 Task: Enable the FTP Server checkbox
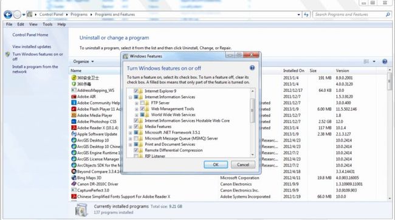click(x=142, y=103)
